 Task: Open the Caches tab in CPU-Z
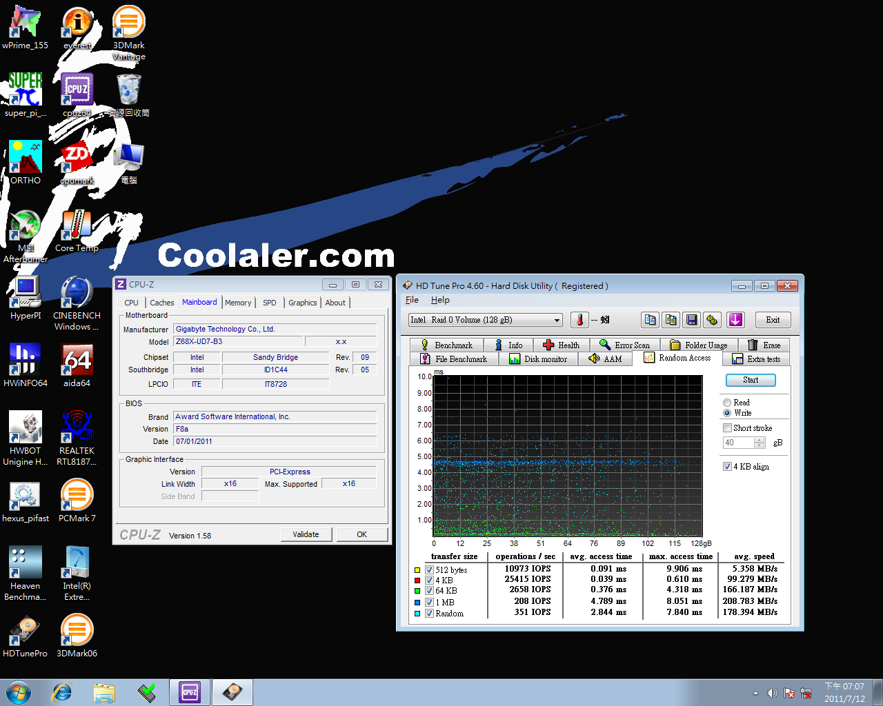[x=161, y=303]
